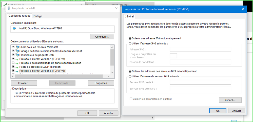
Task: Click Intel(R) Dual Band Wireless-AC 7265 adapter name
Action: (40, 29)
